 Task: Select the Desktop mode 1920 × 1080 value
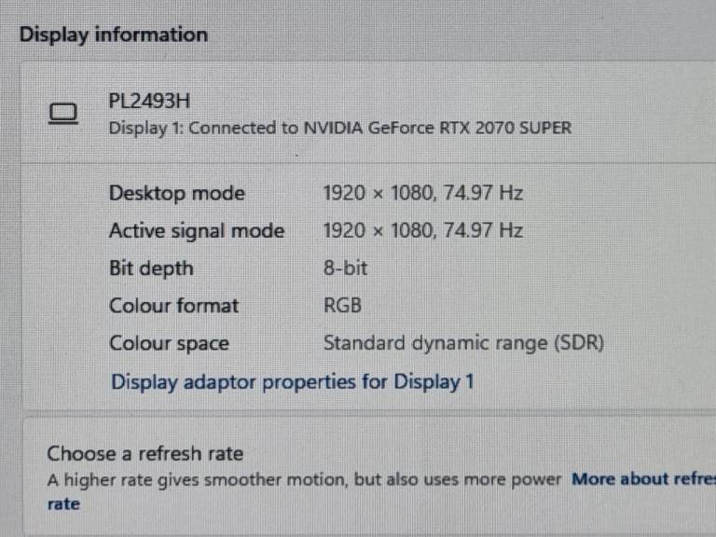[x=422, y=194]
